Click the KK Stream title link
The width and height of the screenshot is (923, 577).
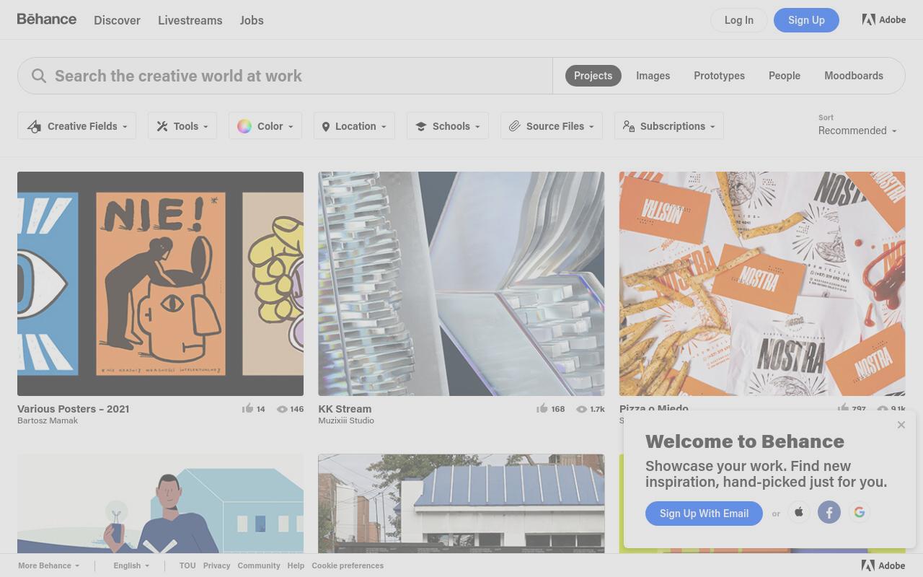345,409
